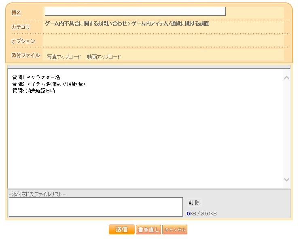Place cursor on 質問1.キャラクター名 line
Viewport: 301px width, 240px height.
point(36,77)
